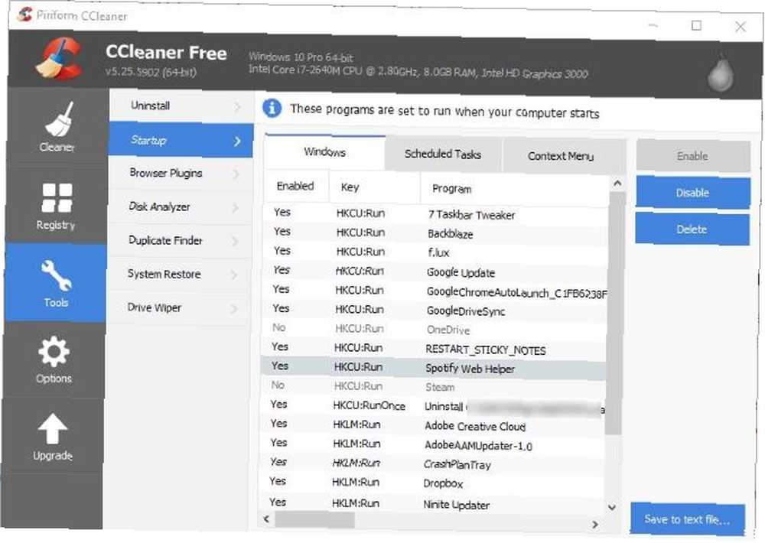The height and width of the screenshot is (543, 765).
Task: Select the disabled OneDrive entry
Action: click(x=435, y=328)
